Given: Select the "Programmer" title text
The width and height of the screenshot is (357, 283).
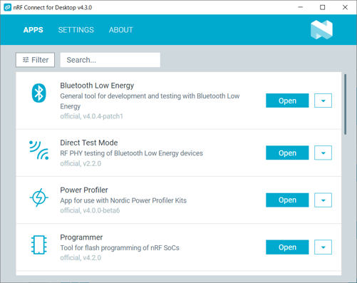Looking at the screenshot, I should pyautogui.click(x=81, y=237).
